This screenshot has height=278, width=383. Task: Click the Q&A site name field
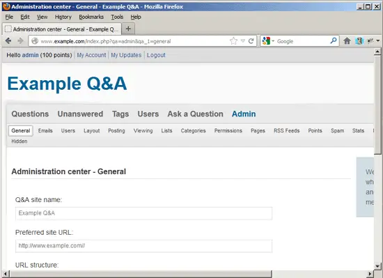tap(143, 213)
